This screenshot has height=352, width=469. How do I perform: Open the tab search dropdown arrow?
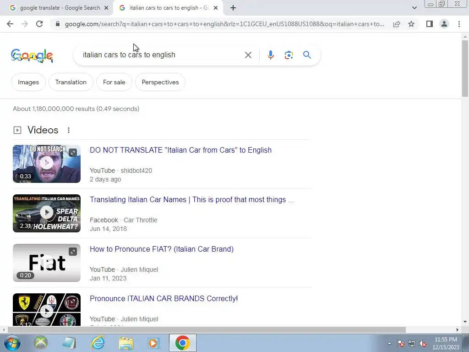coord(414,8)
